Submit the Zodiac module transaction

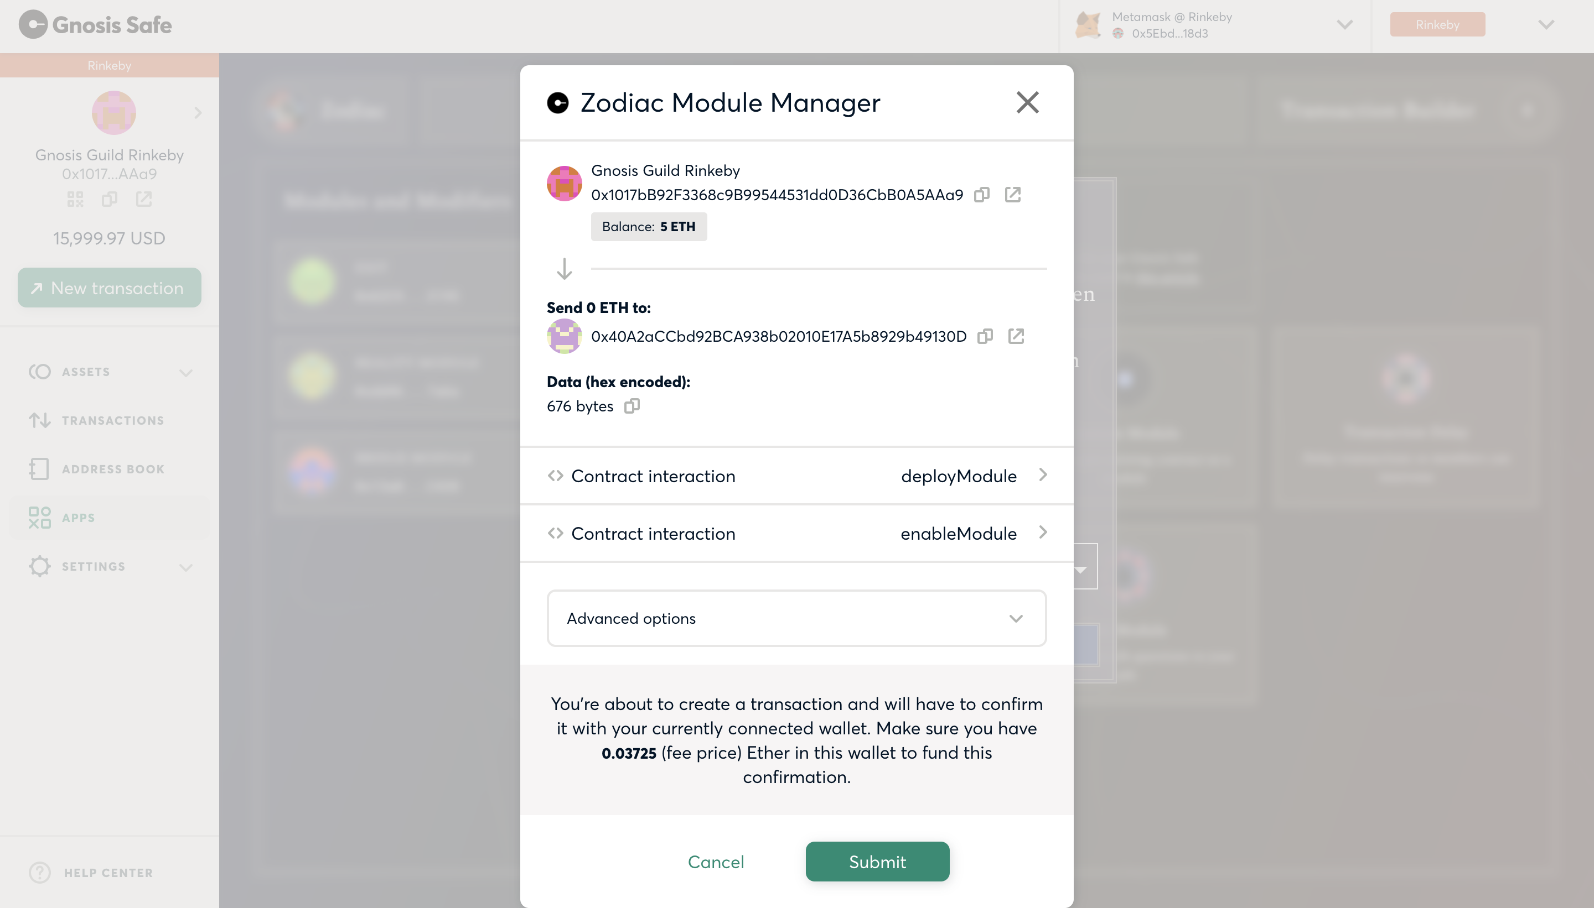click(x=877, y=862)
